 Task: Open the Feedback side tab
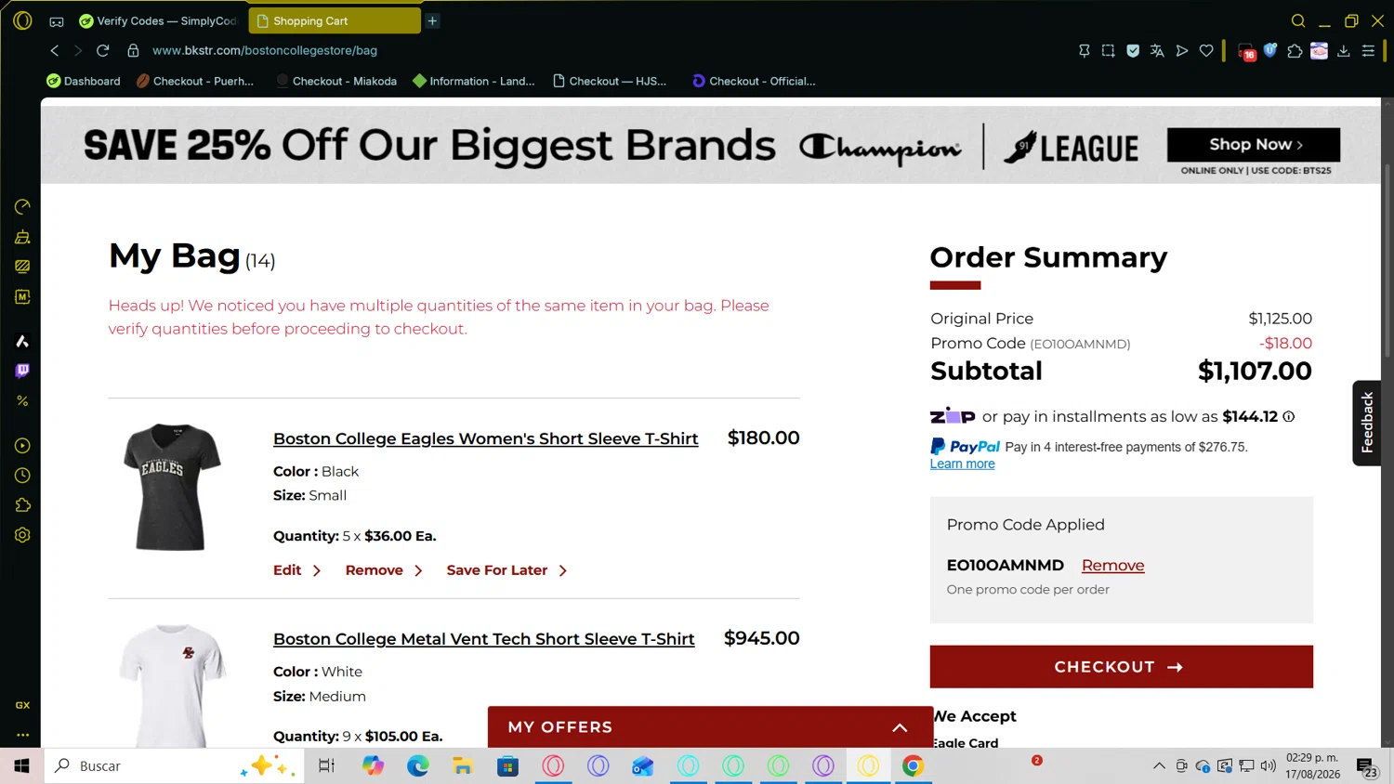pyautogui.click(x=1366, y=423)
